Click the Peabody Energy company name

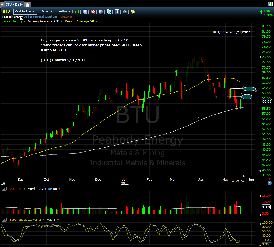[x=12, y=17]
